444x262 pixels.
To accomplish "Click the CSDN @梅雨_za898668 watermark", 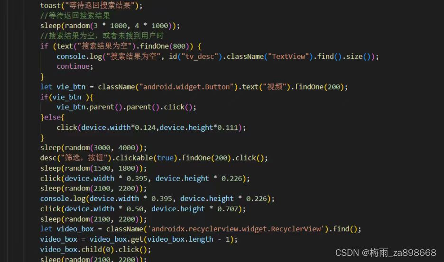I will click(386, 253).
